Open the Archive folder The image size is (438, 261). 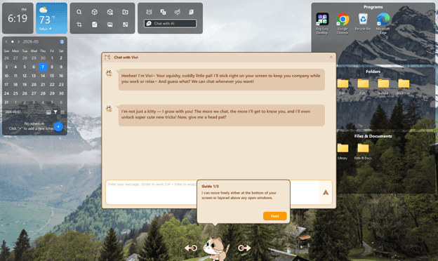[x=383, y=86]
